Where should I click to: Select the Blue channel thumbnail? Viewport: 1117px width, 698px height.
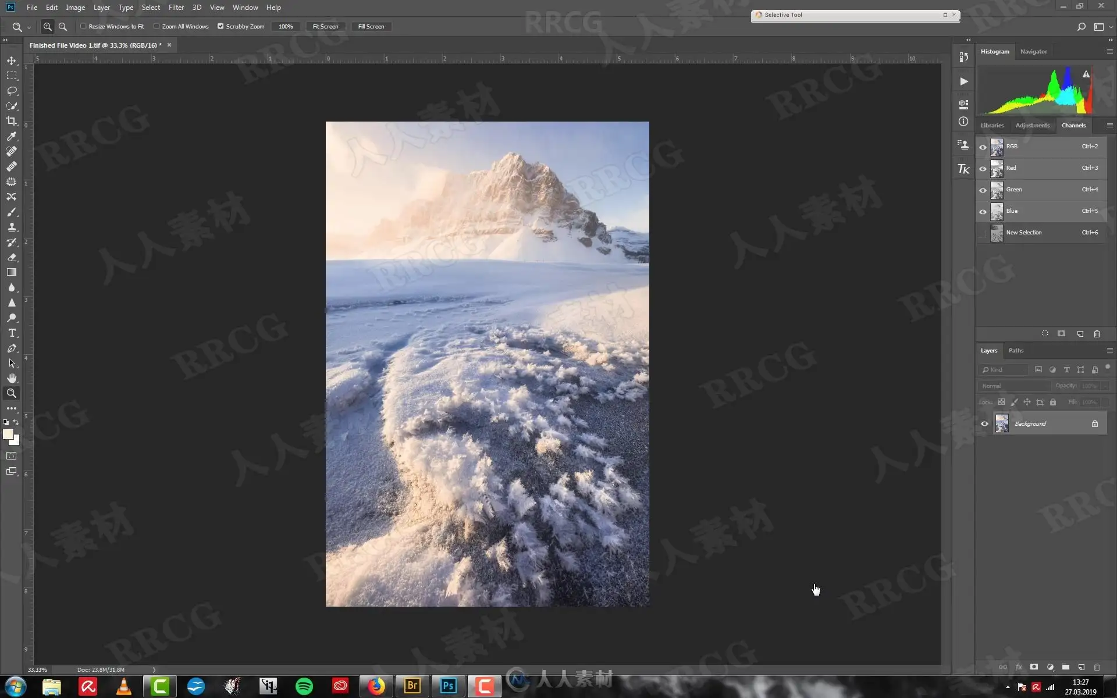point(997,211)
